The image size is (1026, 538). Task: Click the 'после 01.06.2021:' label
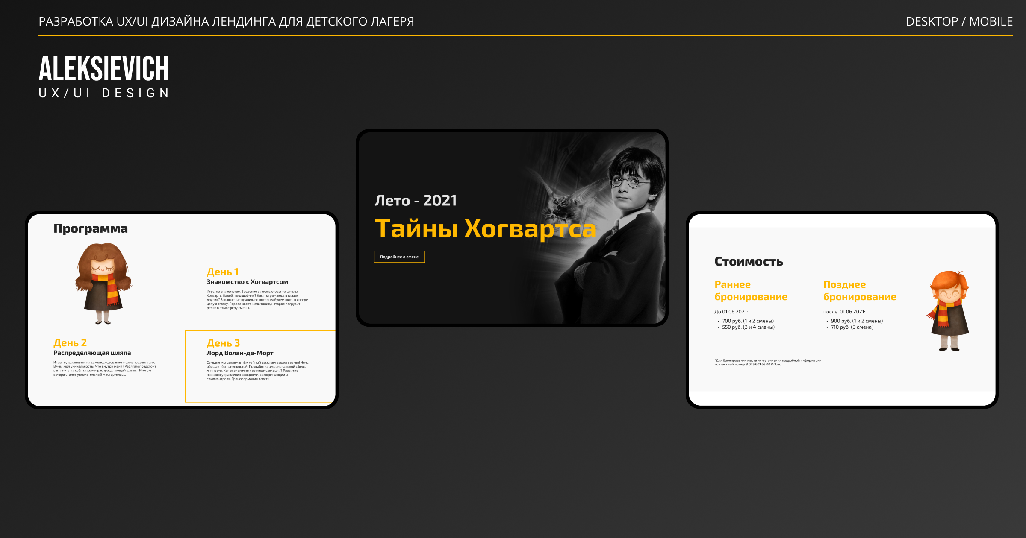coord(844,312)
